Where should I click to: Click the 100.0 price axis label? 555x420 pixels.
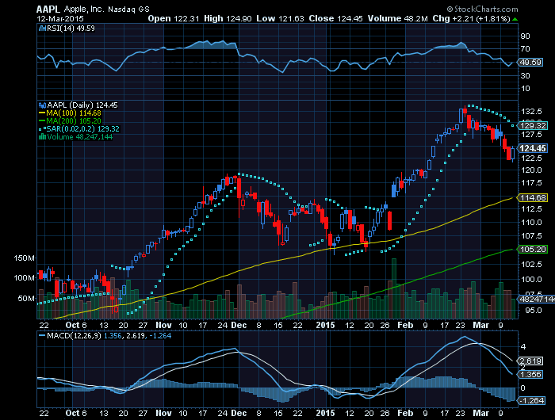tap(532, 279)
